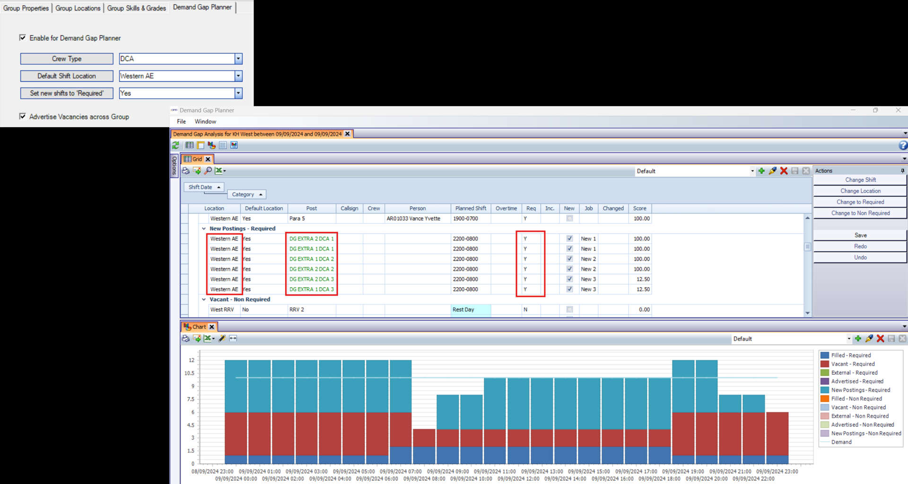The height and width of the screenshot is (484, 908).
Task: Click the print icon in Grid toolbar
Action: 186,171
